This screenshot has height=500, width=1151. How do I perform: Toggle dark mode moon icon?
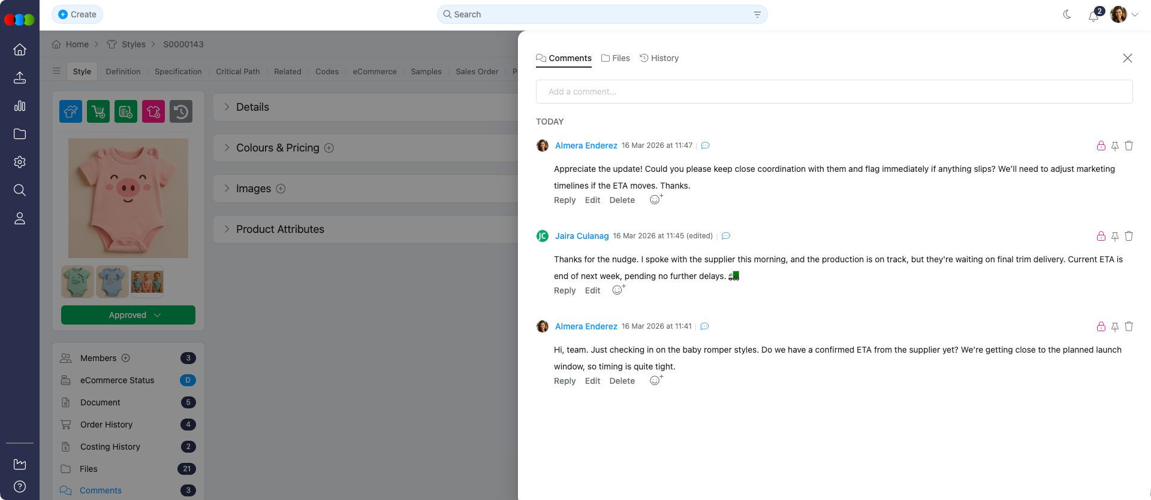click(1067, 14)
